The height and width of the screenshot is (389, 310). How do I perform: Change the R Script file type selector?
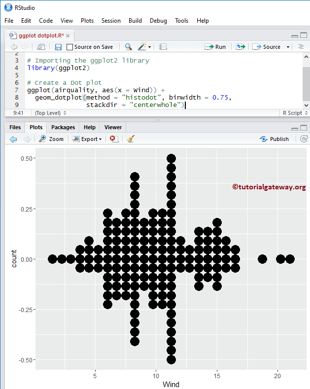pyautogui.click(x=295, y=113)
